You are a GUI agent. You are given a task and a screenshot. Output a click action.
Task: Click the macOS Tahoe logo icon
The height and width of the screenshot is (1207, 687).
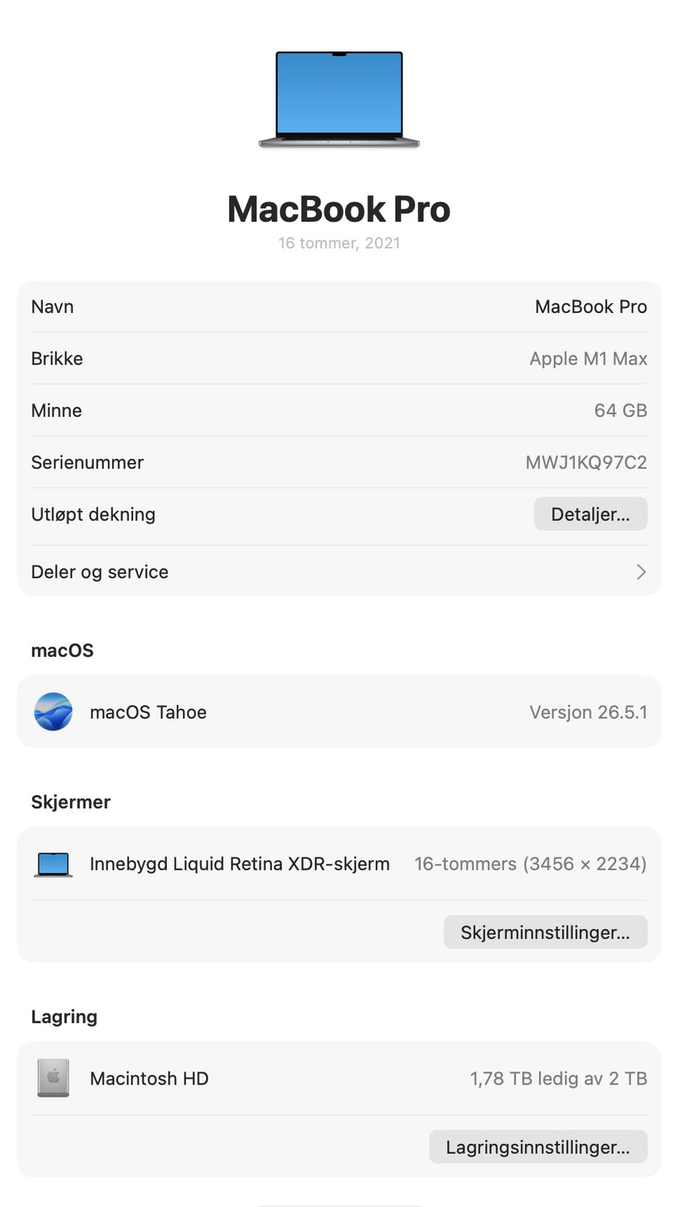(54, 711)
